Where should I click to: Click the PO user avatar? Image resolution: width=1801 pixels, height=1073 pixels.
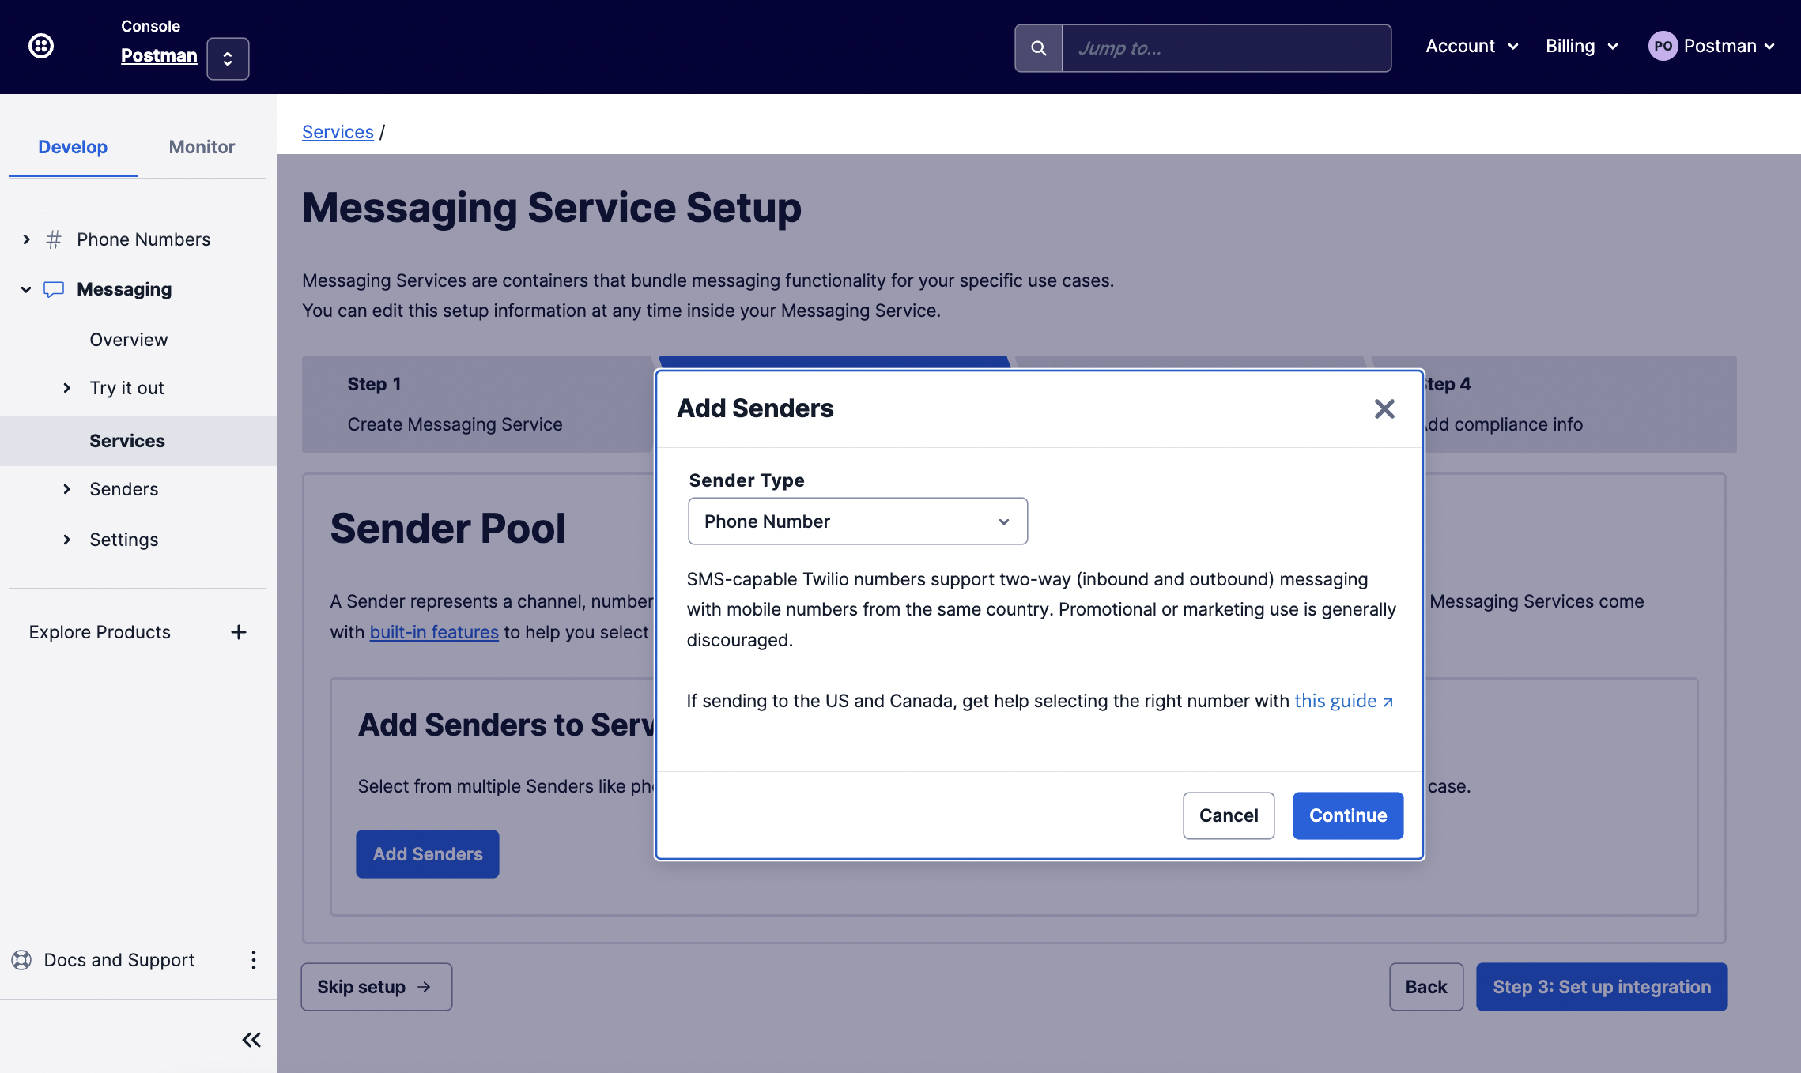coord(1663,47)
